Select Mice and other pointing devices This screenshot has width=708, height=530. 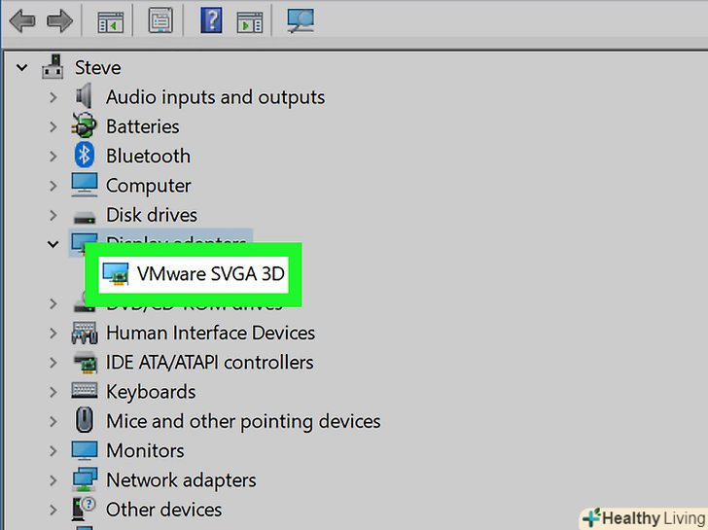242,421
